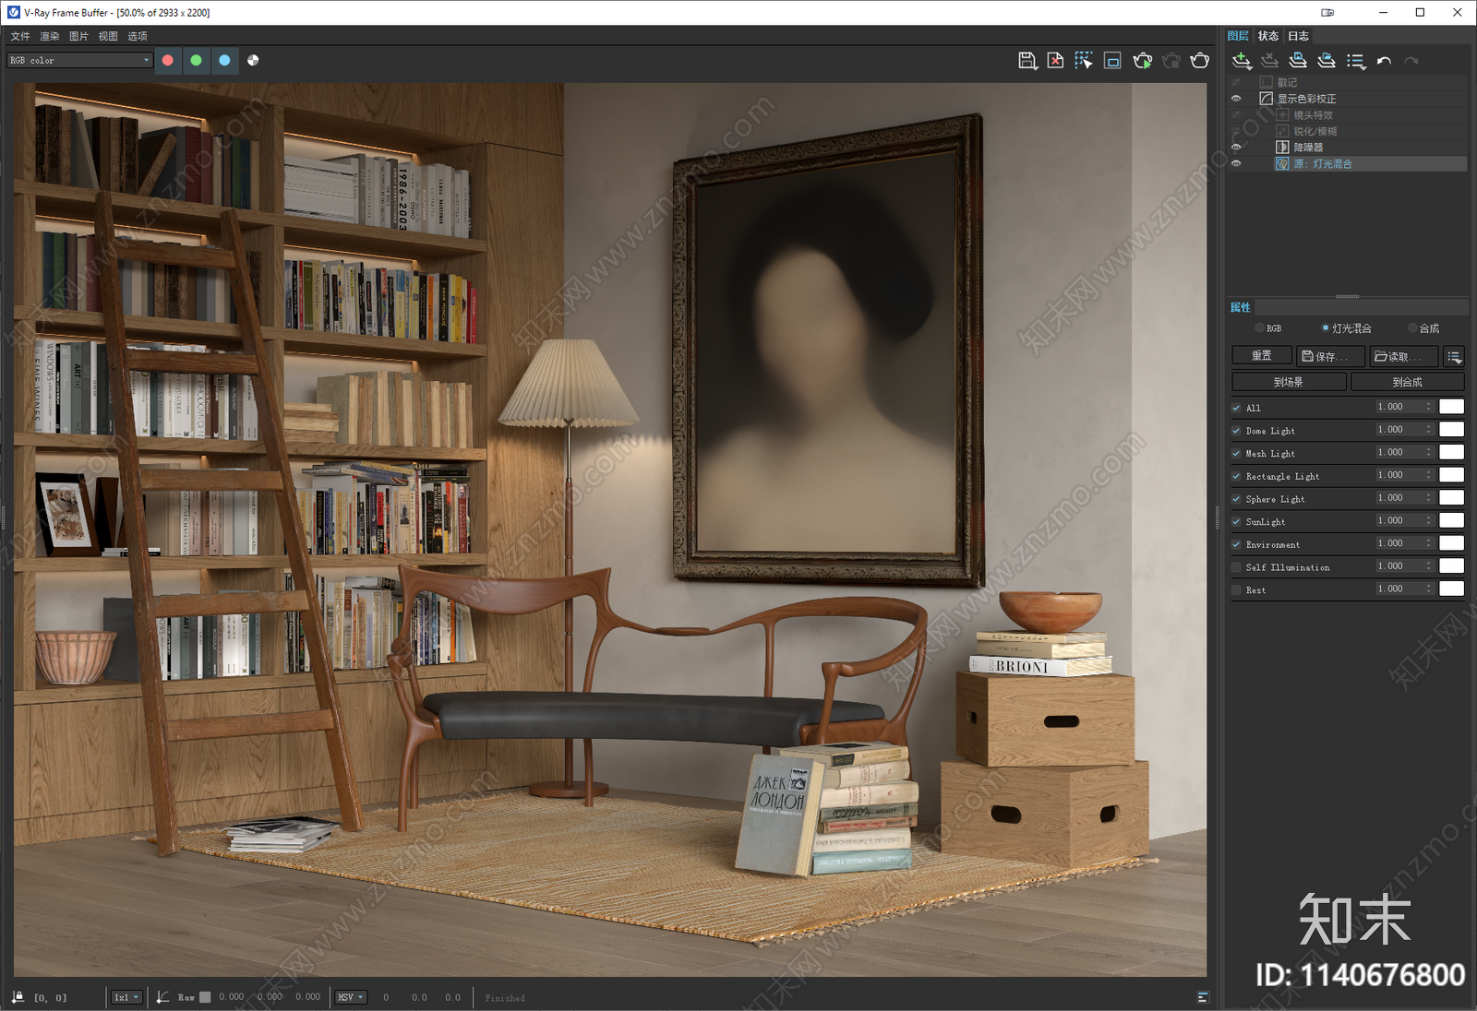Enable region render tool

[1112, 61]
